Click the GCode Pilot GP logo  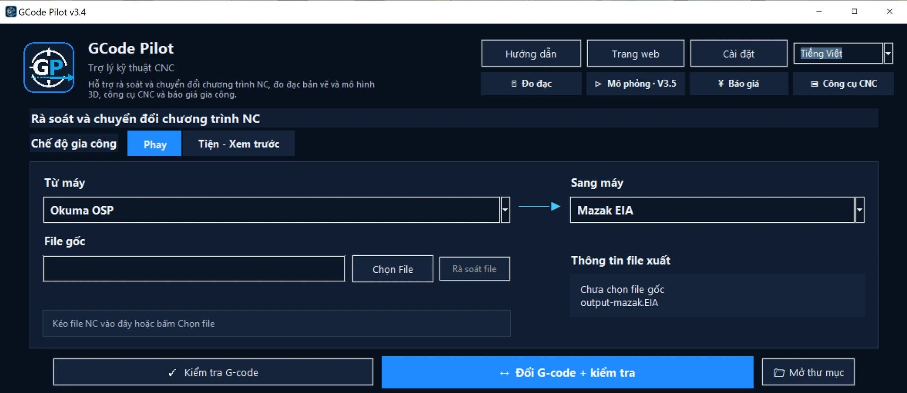49,67
